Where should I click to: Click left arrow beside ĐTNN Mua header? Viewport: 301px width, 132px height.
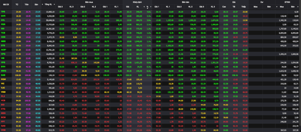(277, 6)
